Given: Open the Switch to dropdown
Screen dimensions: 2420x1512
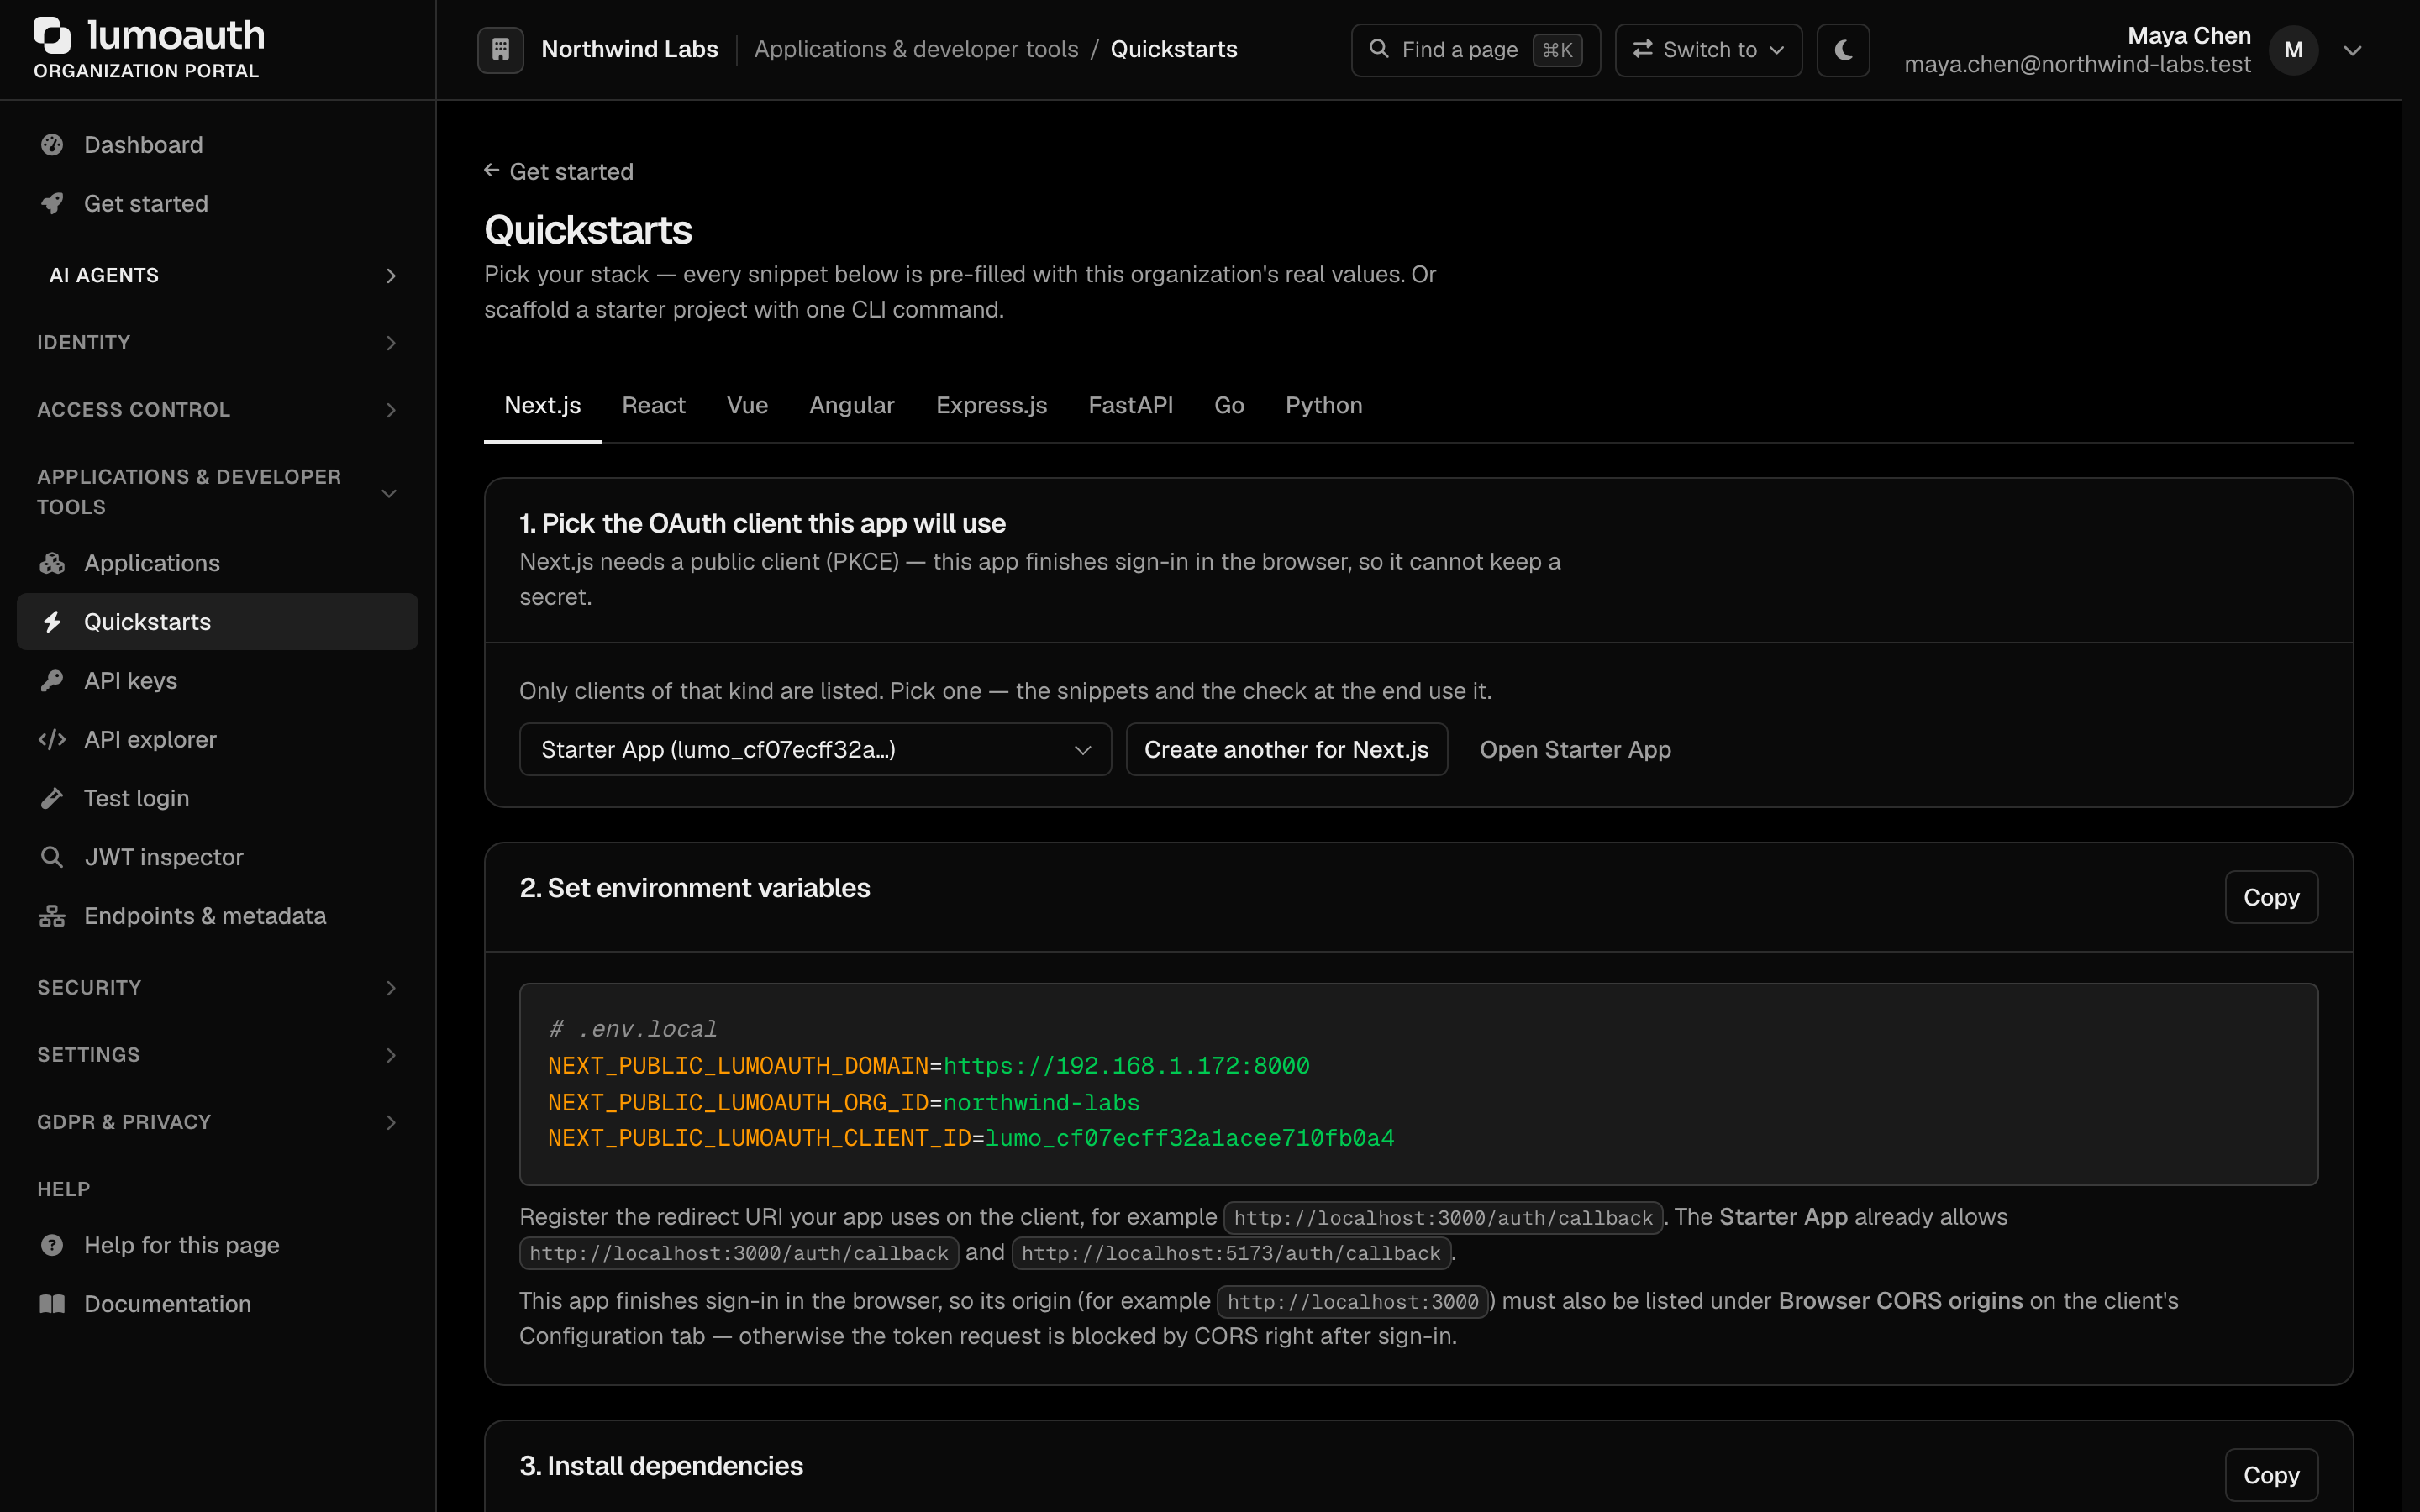Looking at the screenshot, I should click(x=1708, y=50).
